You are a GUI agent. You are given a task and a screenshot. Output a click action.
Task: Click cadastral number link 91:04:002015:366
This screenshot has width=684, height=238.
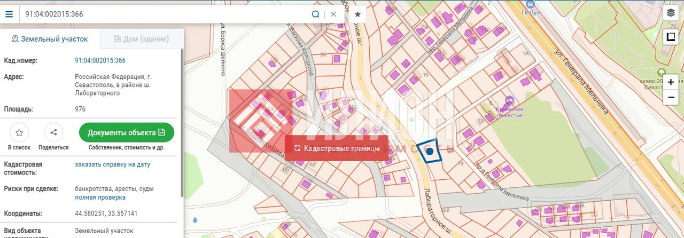point(100,60)
